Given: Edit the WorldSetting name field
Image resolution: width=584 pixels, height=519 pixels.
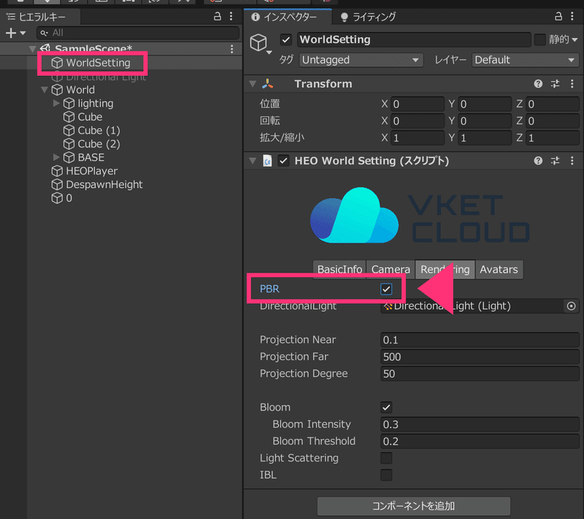Looking at the screenshot, I should click(414, 39).
